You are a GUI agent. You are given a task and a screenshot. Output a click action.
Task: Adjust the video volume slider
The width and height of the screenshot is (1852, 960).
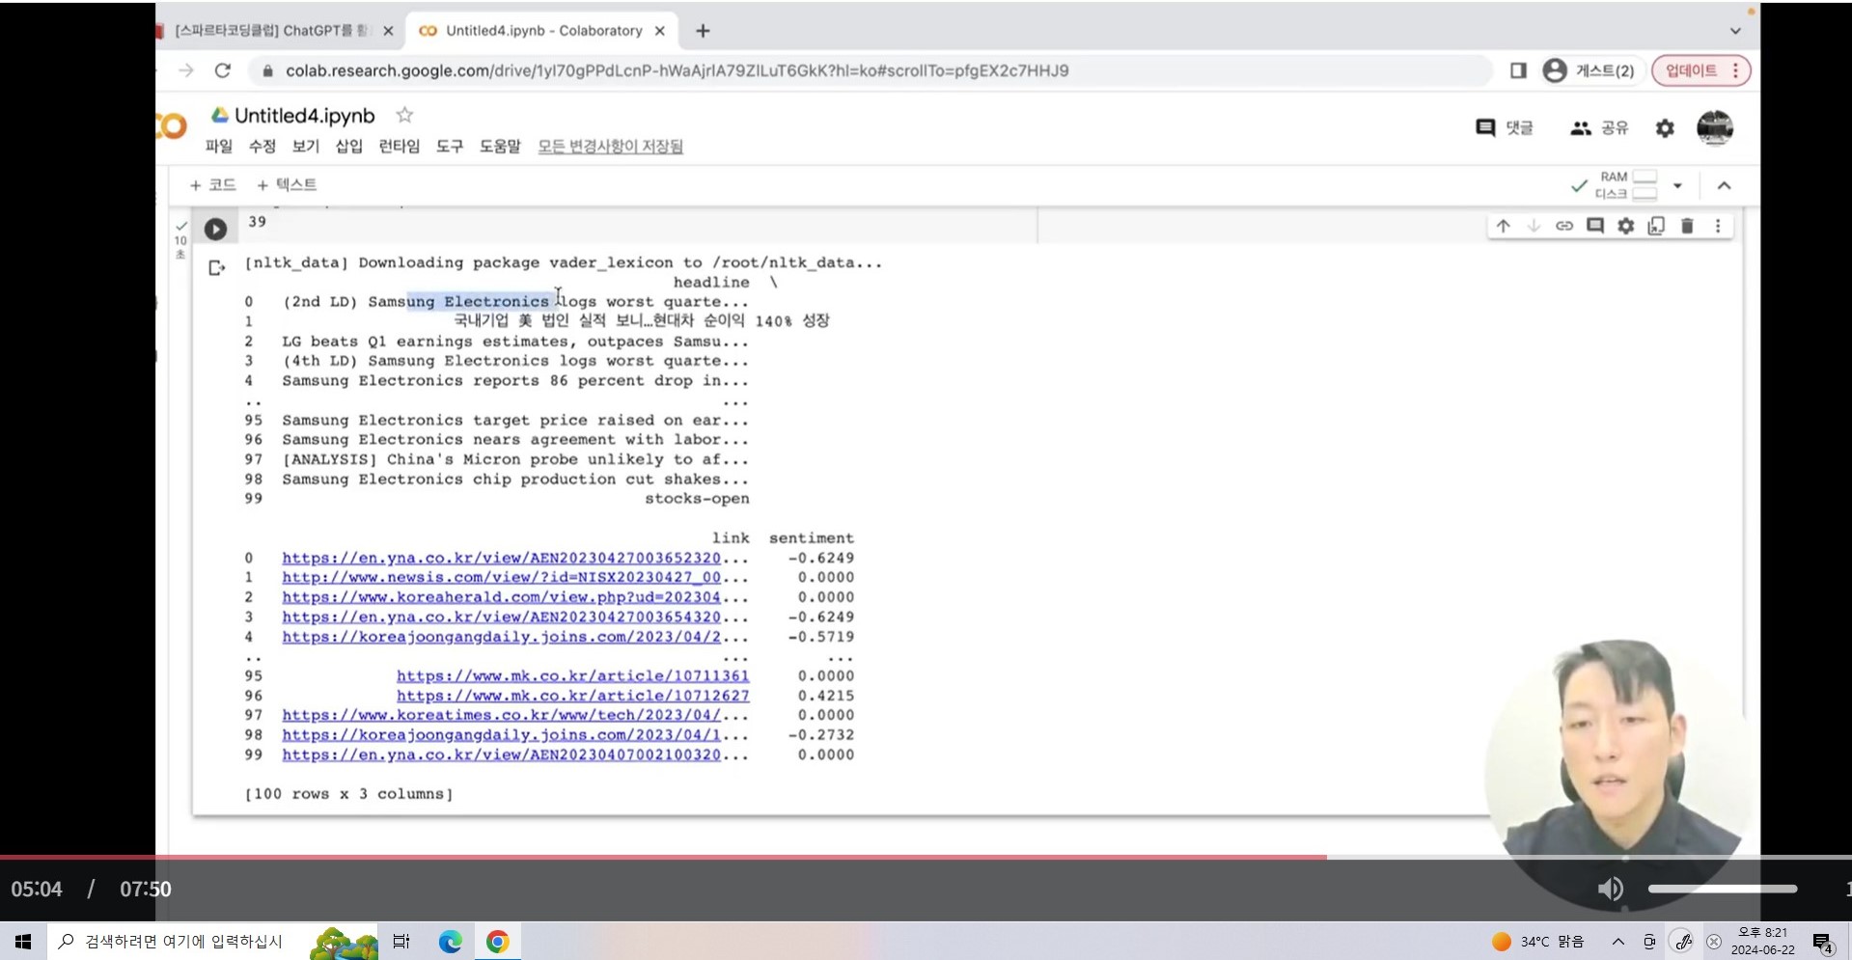pyautogui.click(x=1722, y=889)
